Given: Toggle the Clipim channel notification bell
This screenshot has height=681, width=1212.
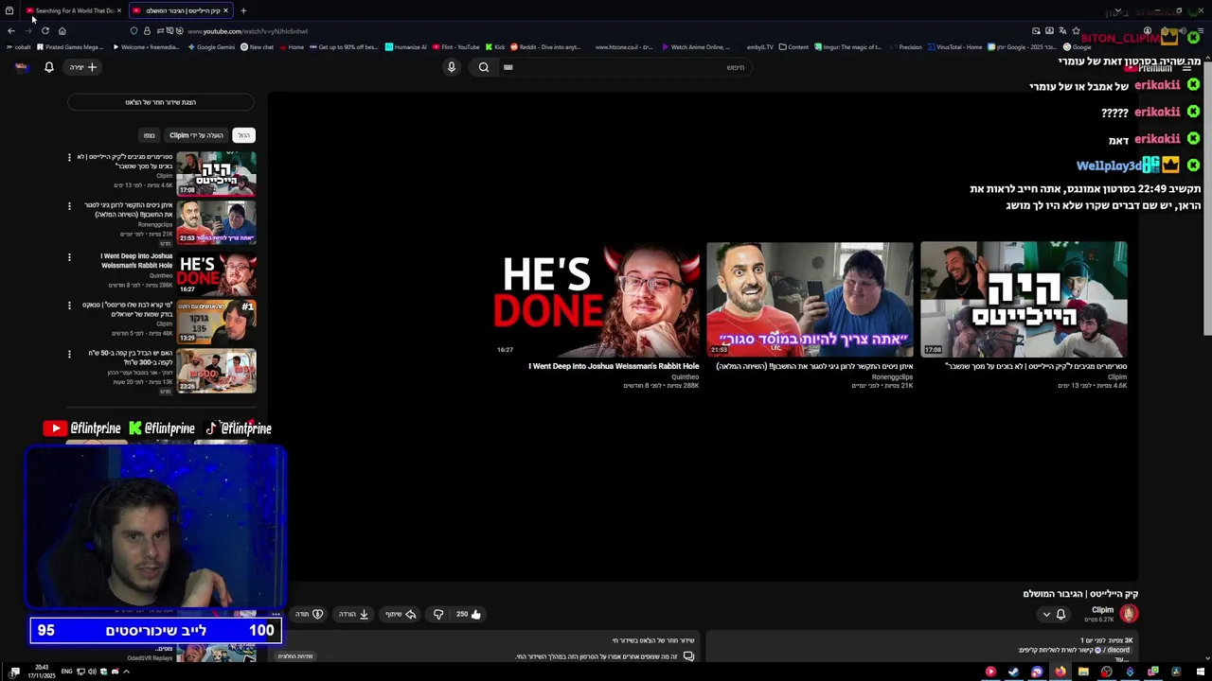Looking at the screenshot, I should 1060,614.
